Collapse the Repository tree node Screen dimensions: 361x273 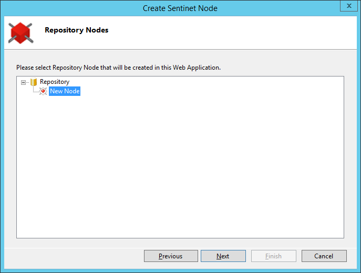point(23,82)
